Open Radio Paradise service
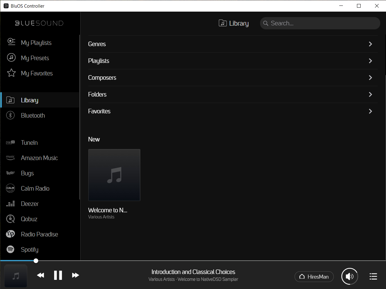386x289 pixels. 39,234
